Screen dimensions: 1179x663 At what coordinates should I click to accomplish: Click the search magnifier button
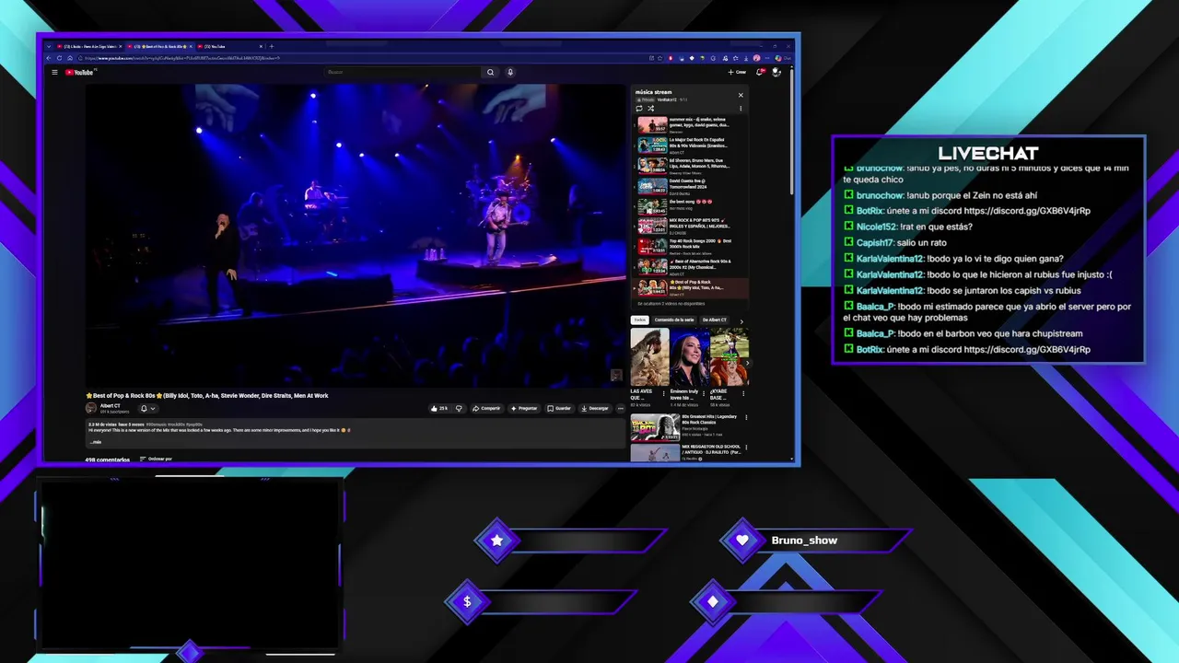[490, 72]
